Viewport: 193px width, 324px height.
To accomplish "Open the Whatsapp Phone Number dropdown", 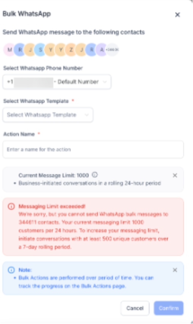I will point(57,82).
